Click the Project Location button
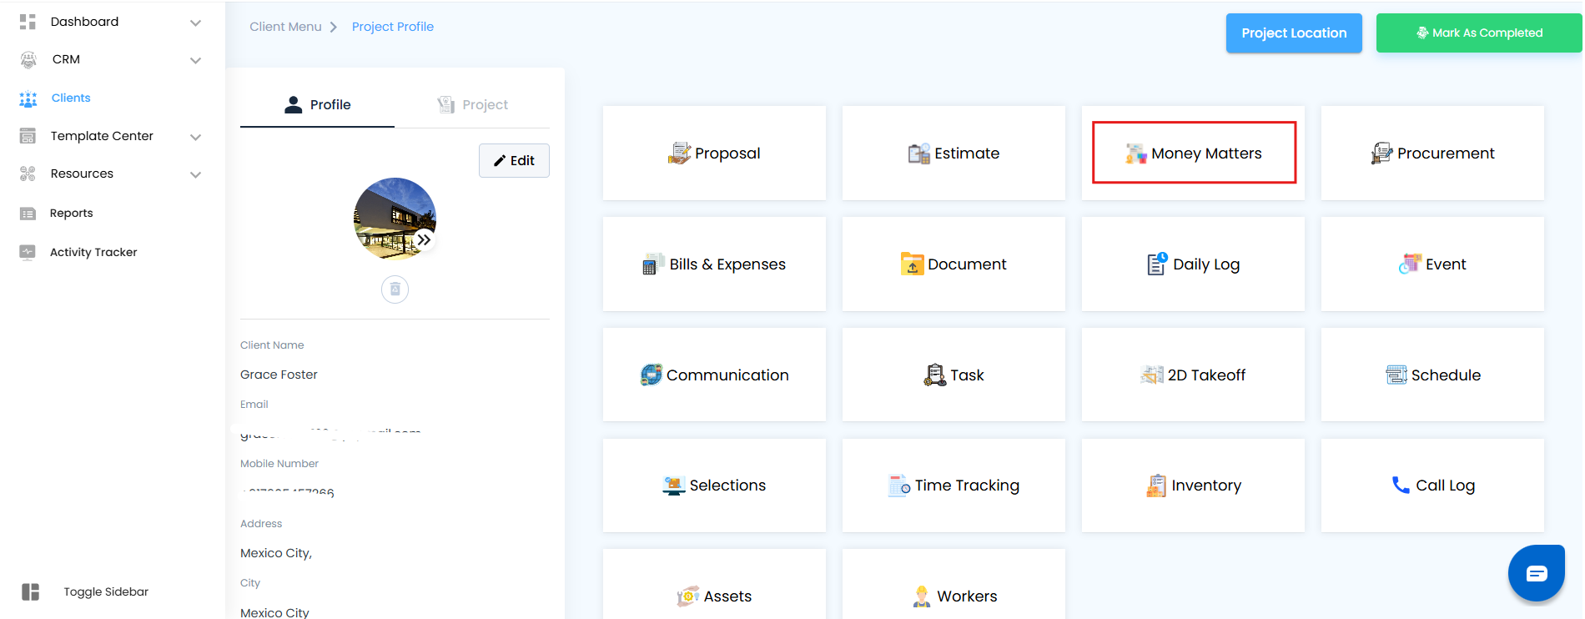The image size is (1585, 619). [x=1293, y=33]
